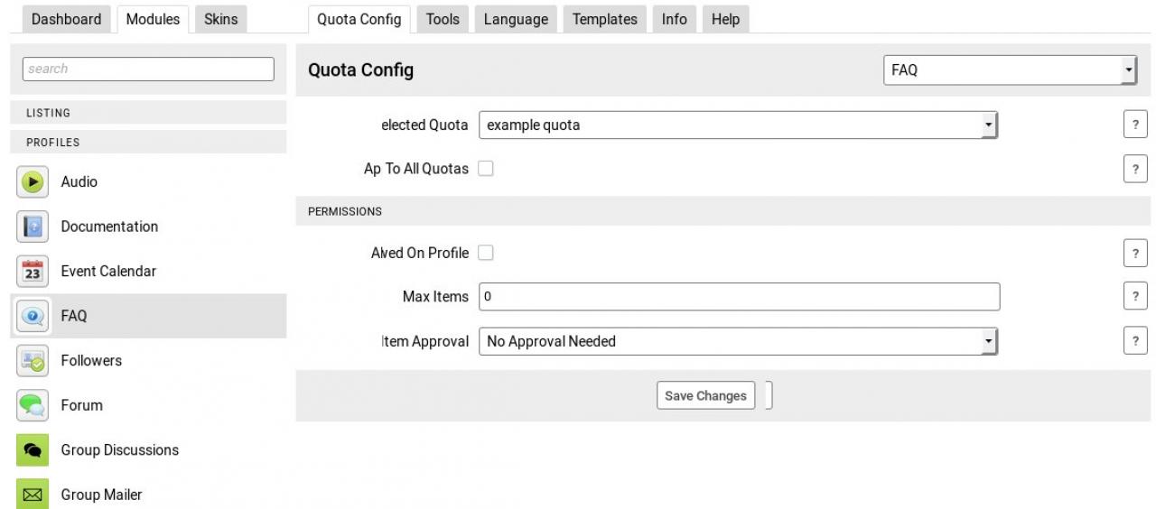Open the Followers module icon
Image resolution: width=1156 pixels, height=509 pixels.
[33, 360]
